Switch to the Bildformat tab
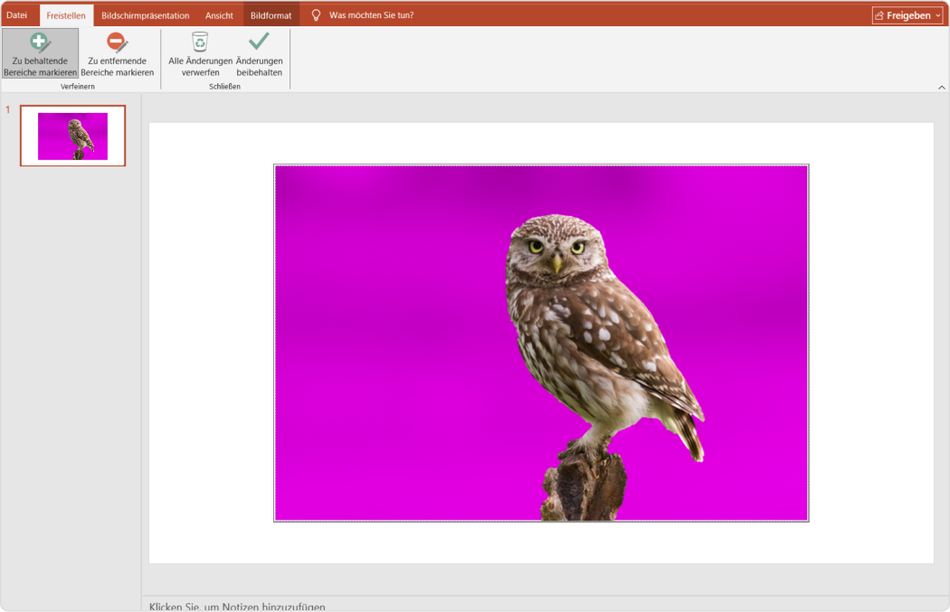The height and width of the screenshot is (612, 950). coord(271,14)
